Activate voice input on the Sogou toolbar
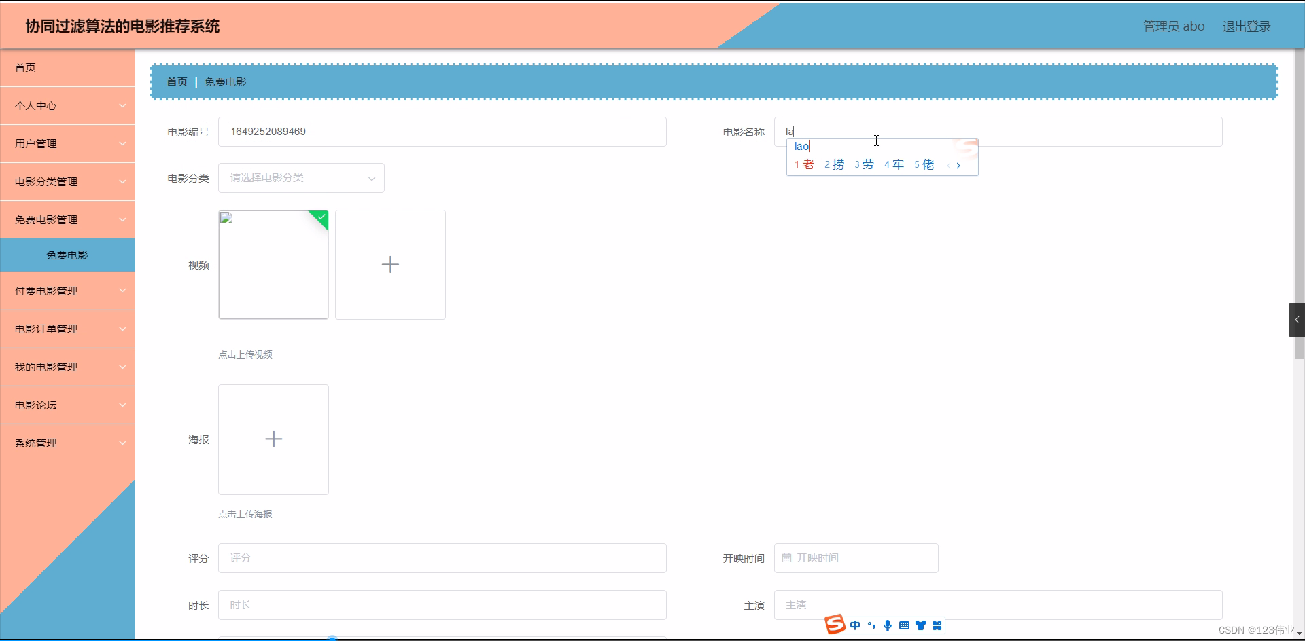 (888, 625)
